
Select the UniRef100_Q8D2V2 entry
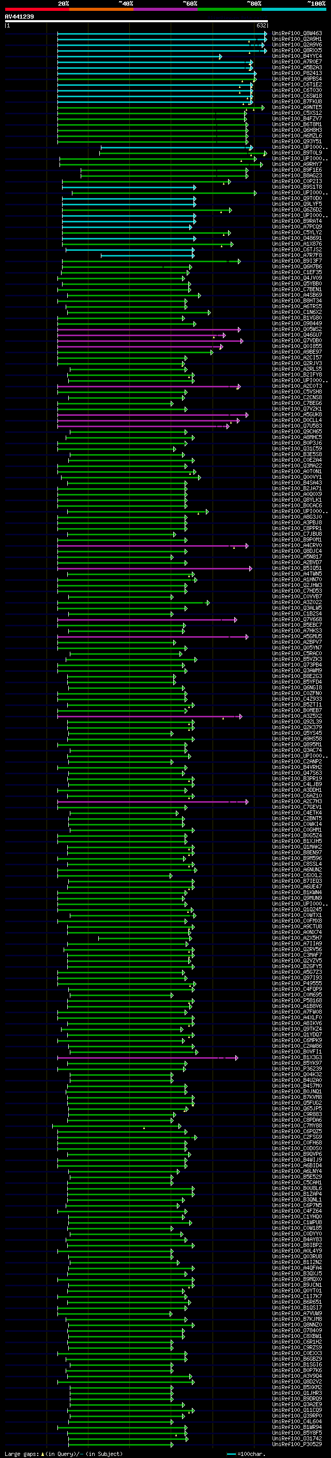click(297, 1381)
